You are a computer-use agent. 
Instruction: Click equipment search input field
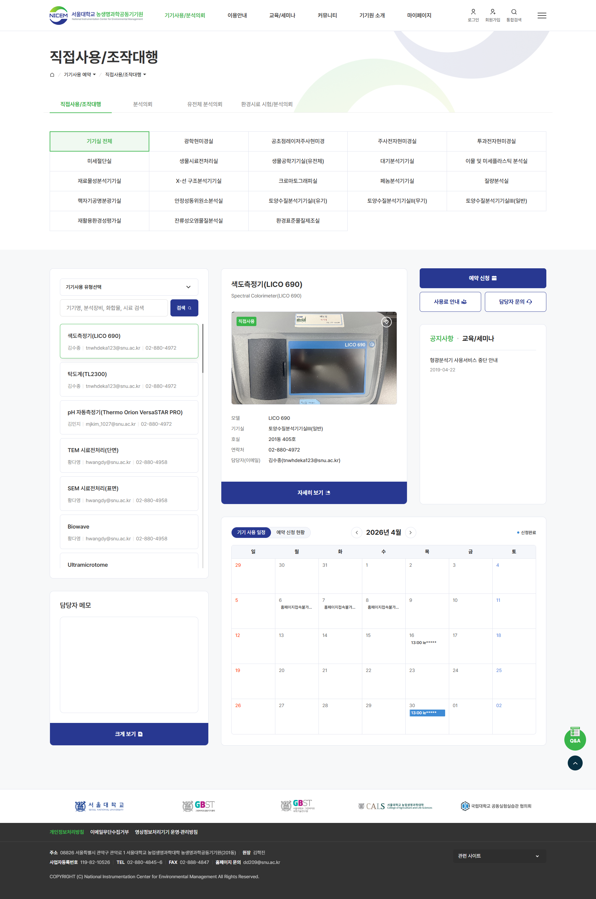coord(114,308)
